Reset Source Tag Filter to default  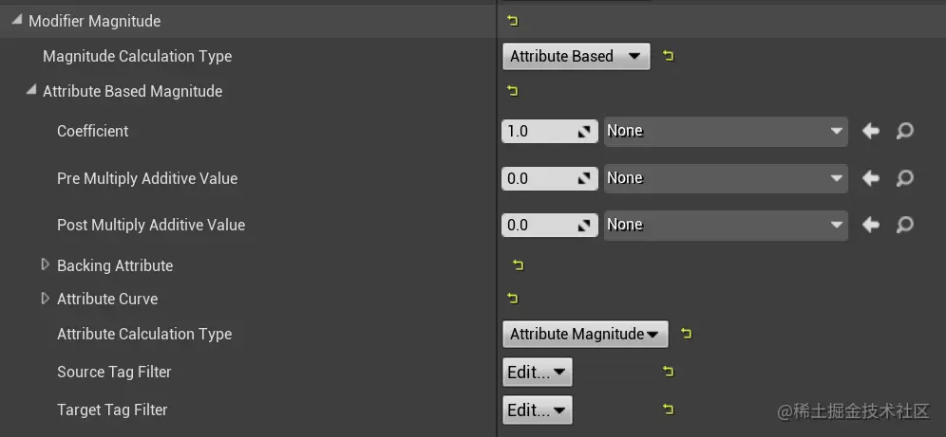tap(669, 372)
